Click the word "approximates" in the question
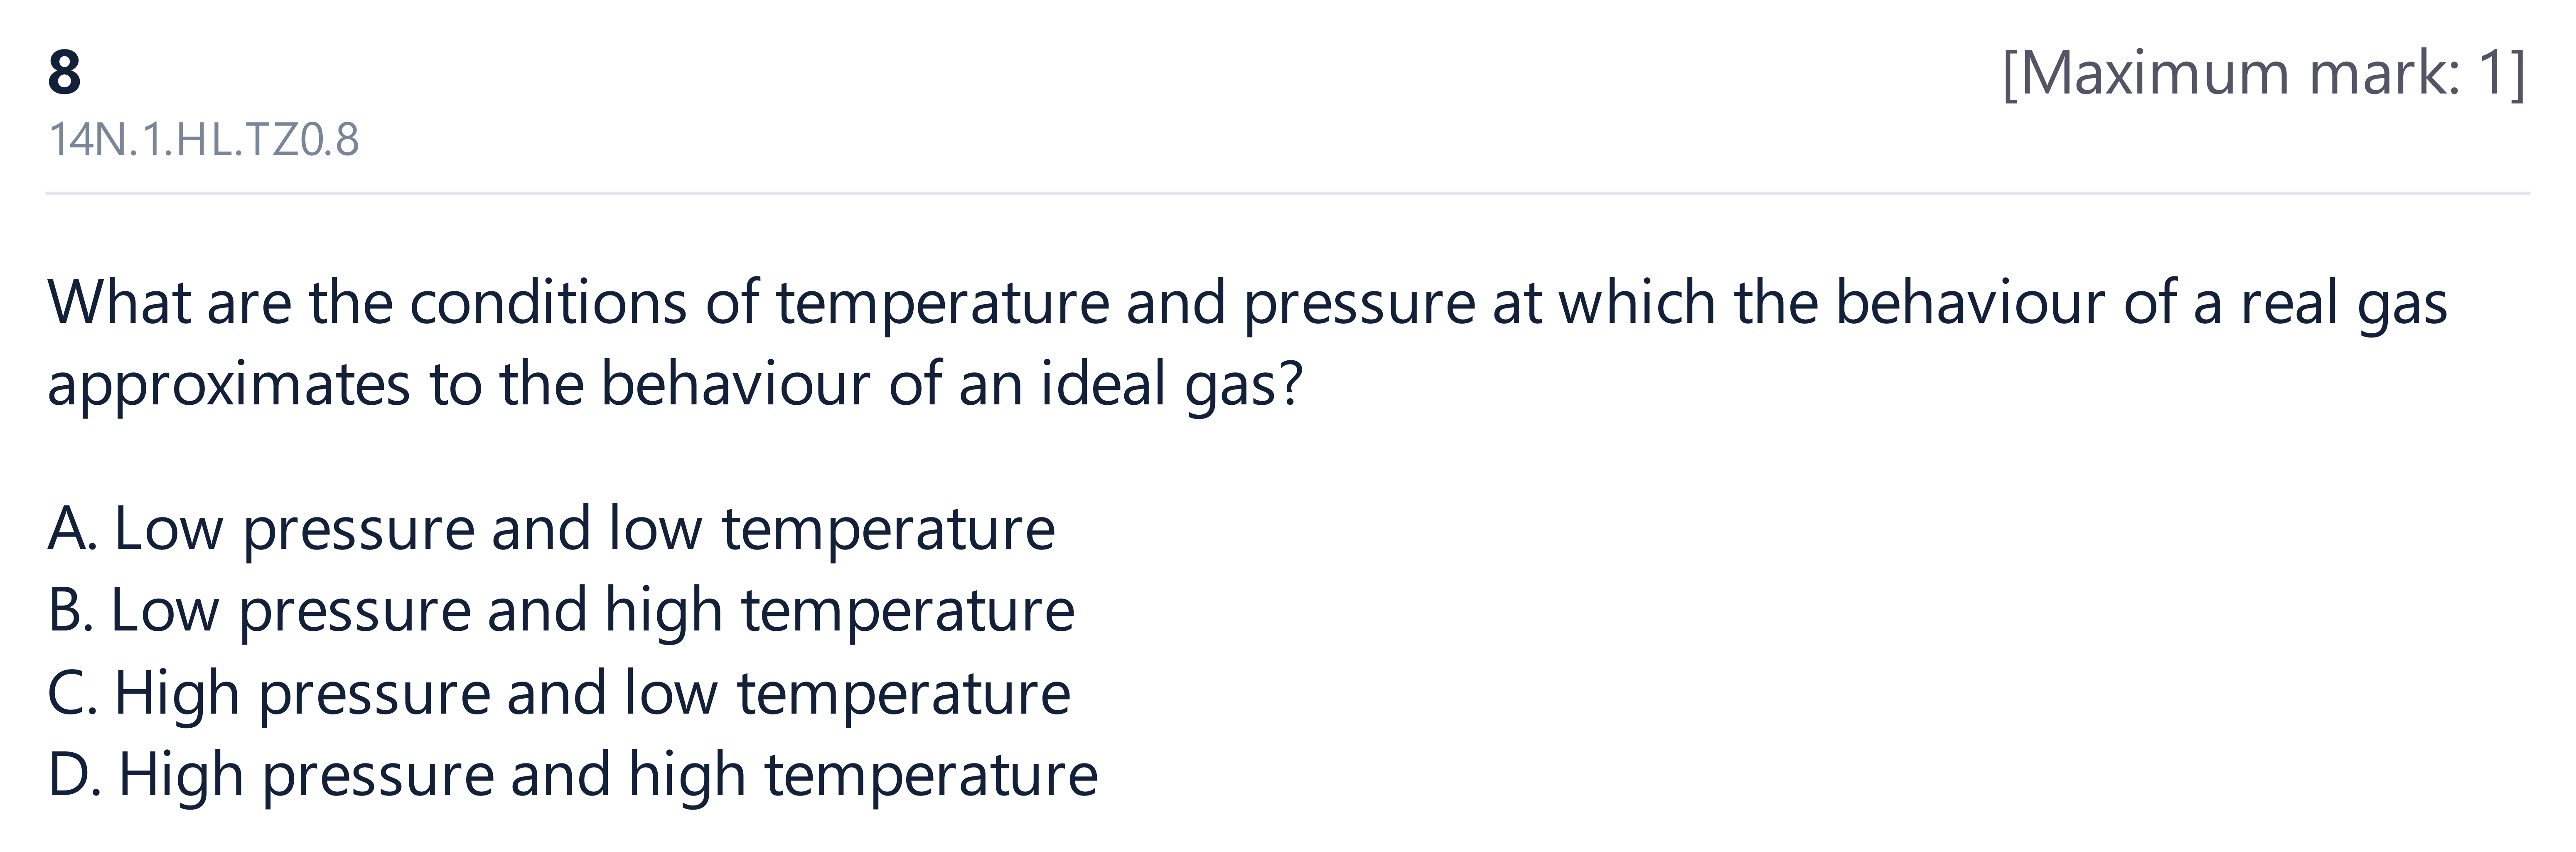Image resolution: width=2576 pixels, height=852 pixels. (x=229, y=385)
